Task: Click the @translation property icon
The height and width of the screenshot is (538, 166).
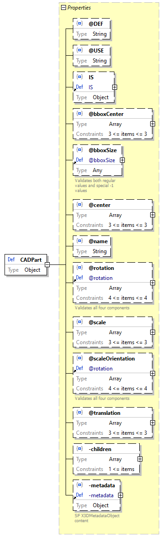Action: [x=80, y=413]
